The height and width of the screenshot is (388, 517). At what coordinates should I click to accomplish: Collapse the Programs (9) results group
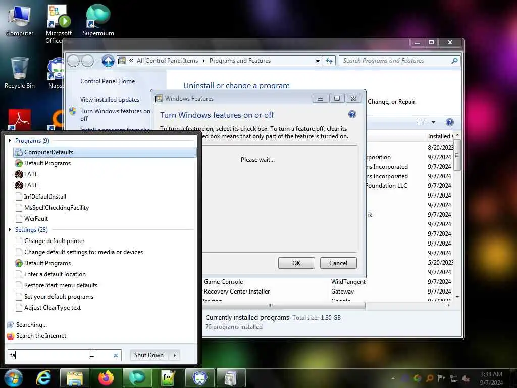coord(10,141)
